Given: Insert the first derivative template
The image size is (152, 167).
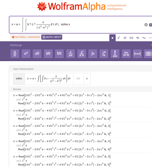Looking at the screenshot, I should [x=71, y=54].
